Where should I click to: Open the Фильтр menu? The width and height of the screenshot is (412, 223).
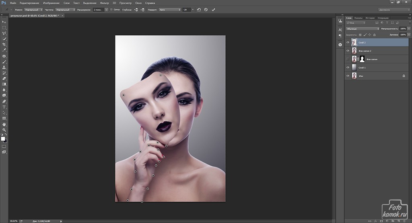[x=105, y=3]
